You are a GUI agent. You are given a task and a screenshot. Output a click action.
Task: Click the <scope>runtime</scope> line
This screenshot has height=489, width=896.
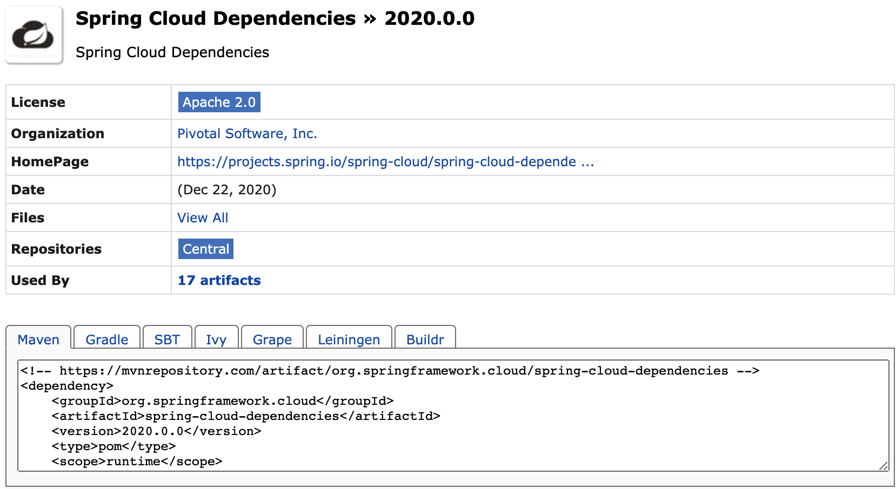137,461
